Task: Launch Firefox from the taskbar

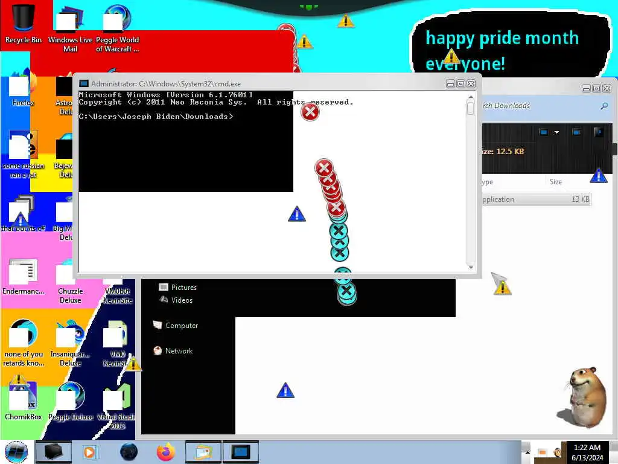Action: pyautogui.click(x=166, y=452)
